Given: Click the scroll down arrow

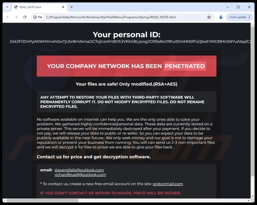Looking at the screenshot, I should point(252,197).
